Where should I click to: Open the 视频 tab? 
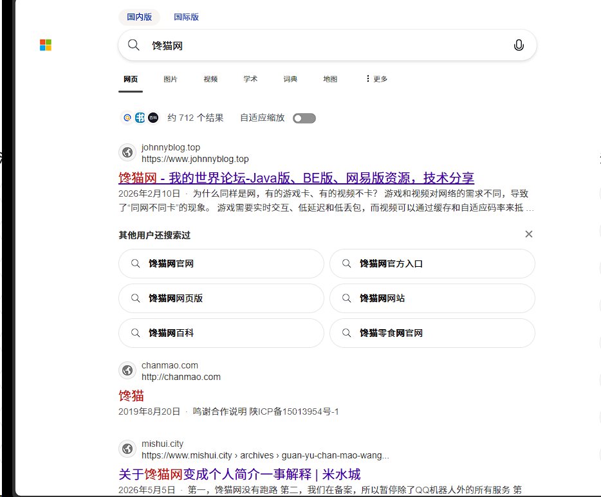(210, 79)
